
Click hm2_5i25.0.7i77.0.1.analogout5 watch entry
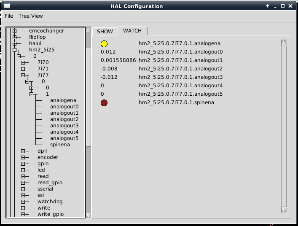(180, 94)
